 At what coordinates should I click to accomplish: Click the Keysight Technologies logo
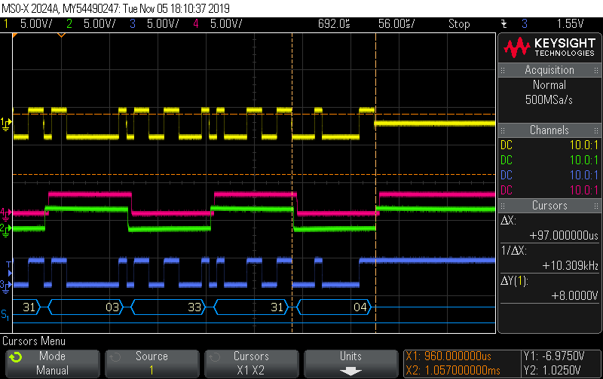pos(549,47)
